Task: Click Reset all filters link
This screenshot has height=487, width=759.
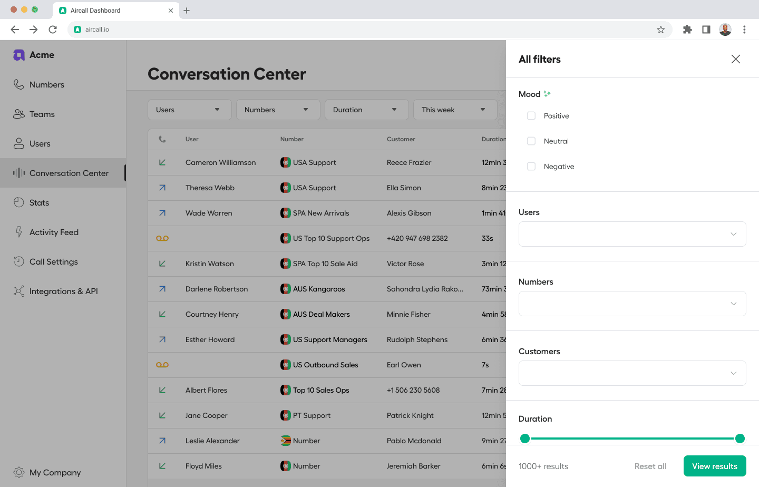Action: [650, 466]
